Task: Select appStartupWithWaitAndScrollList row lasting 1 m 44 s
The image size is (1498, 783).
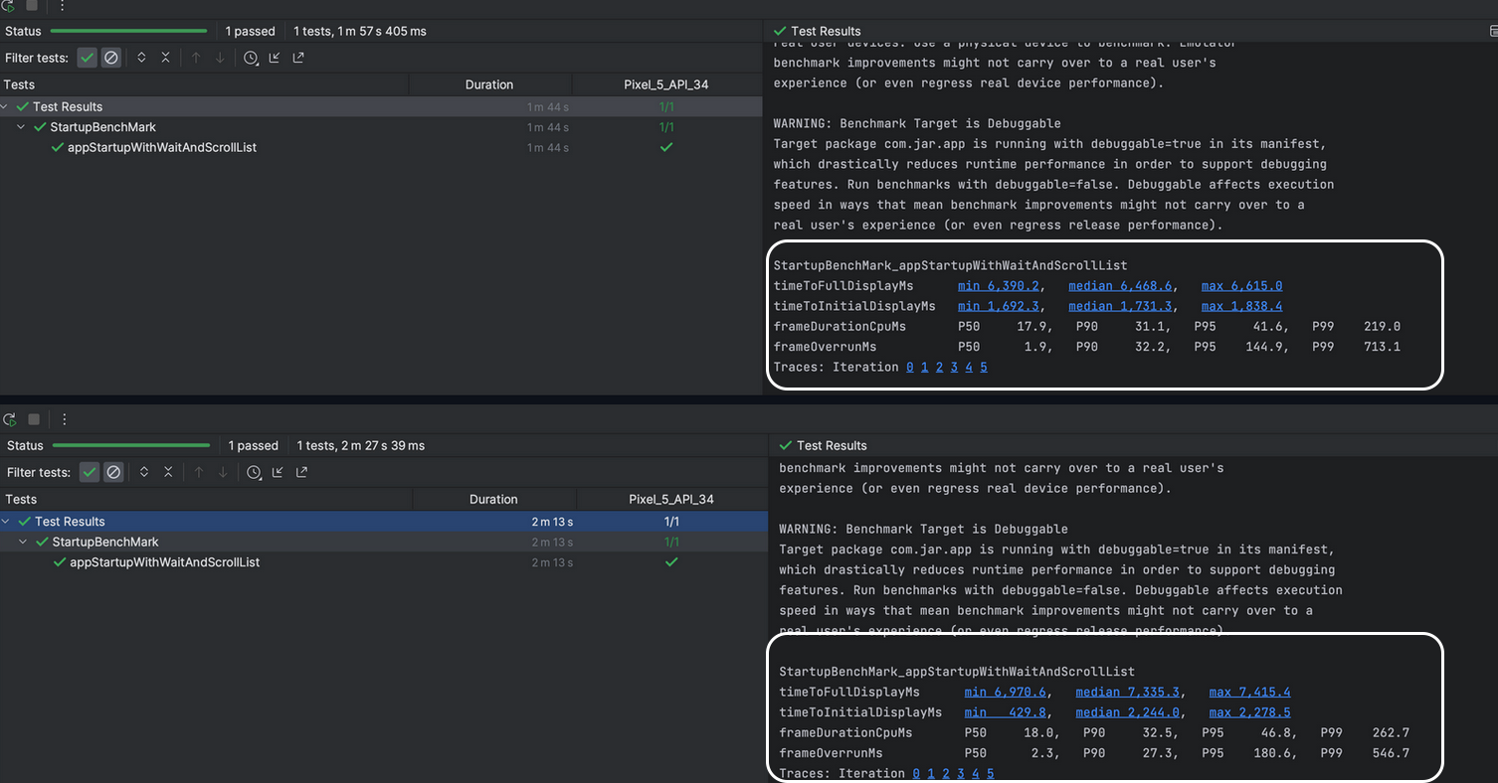Action: (x=381, y=147)
